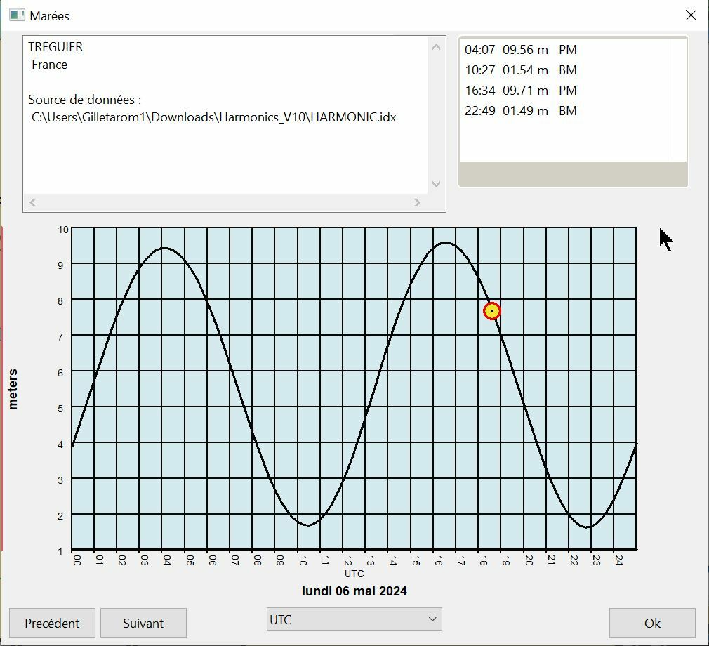Click the meters axis label
This screenshot has height=646, width=709.
point(13,390)
